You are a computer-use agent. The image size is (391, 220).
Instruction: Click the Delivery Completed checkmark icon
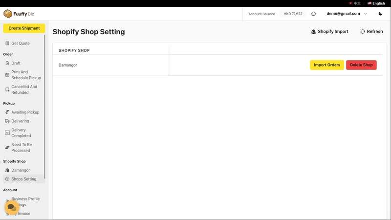(7, 132)
